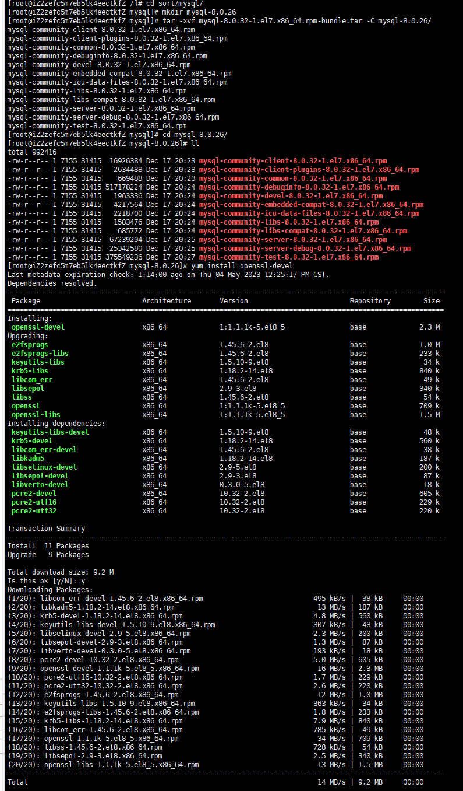
Task: Click the red mysql-community-libs-8.0.32 rpm filename
Action: (x=288, y=222)
